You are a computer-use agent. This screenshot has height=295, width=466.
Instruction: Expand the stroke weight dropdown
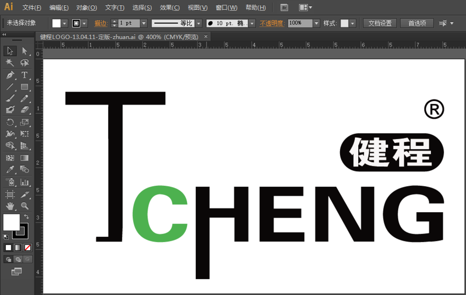(x=144, y=23)
